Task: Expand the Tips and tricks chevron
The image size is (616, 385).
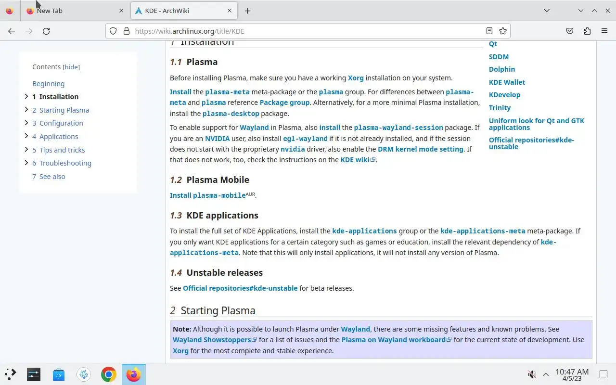Action: point(26,150)
